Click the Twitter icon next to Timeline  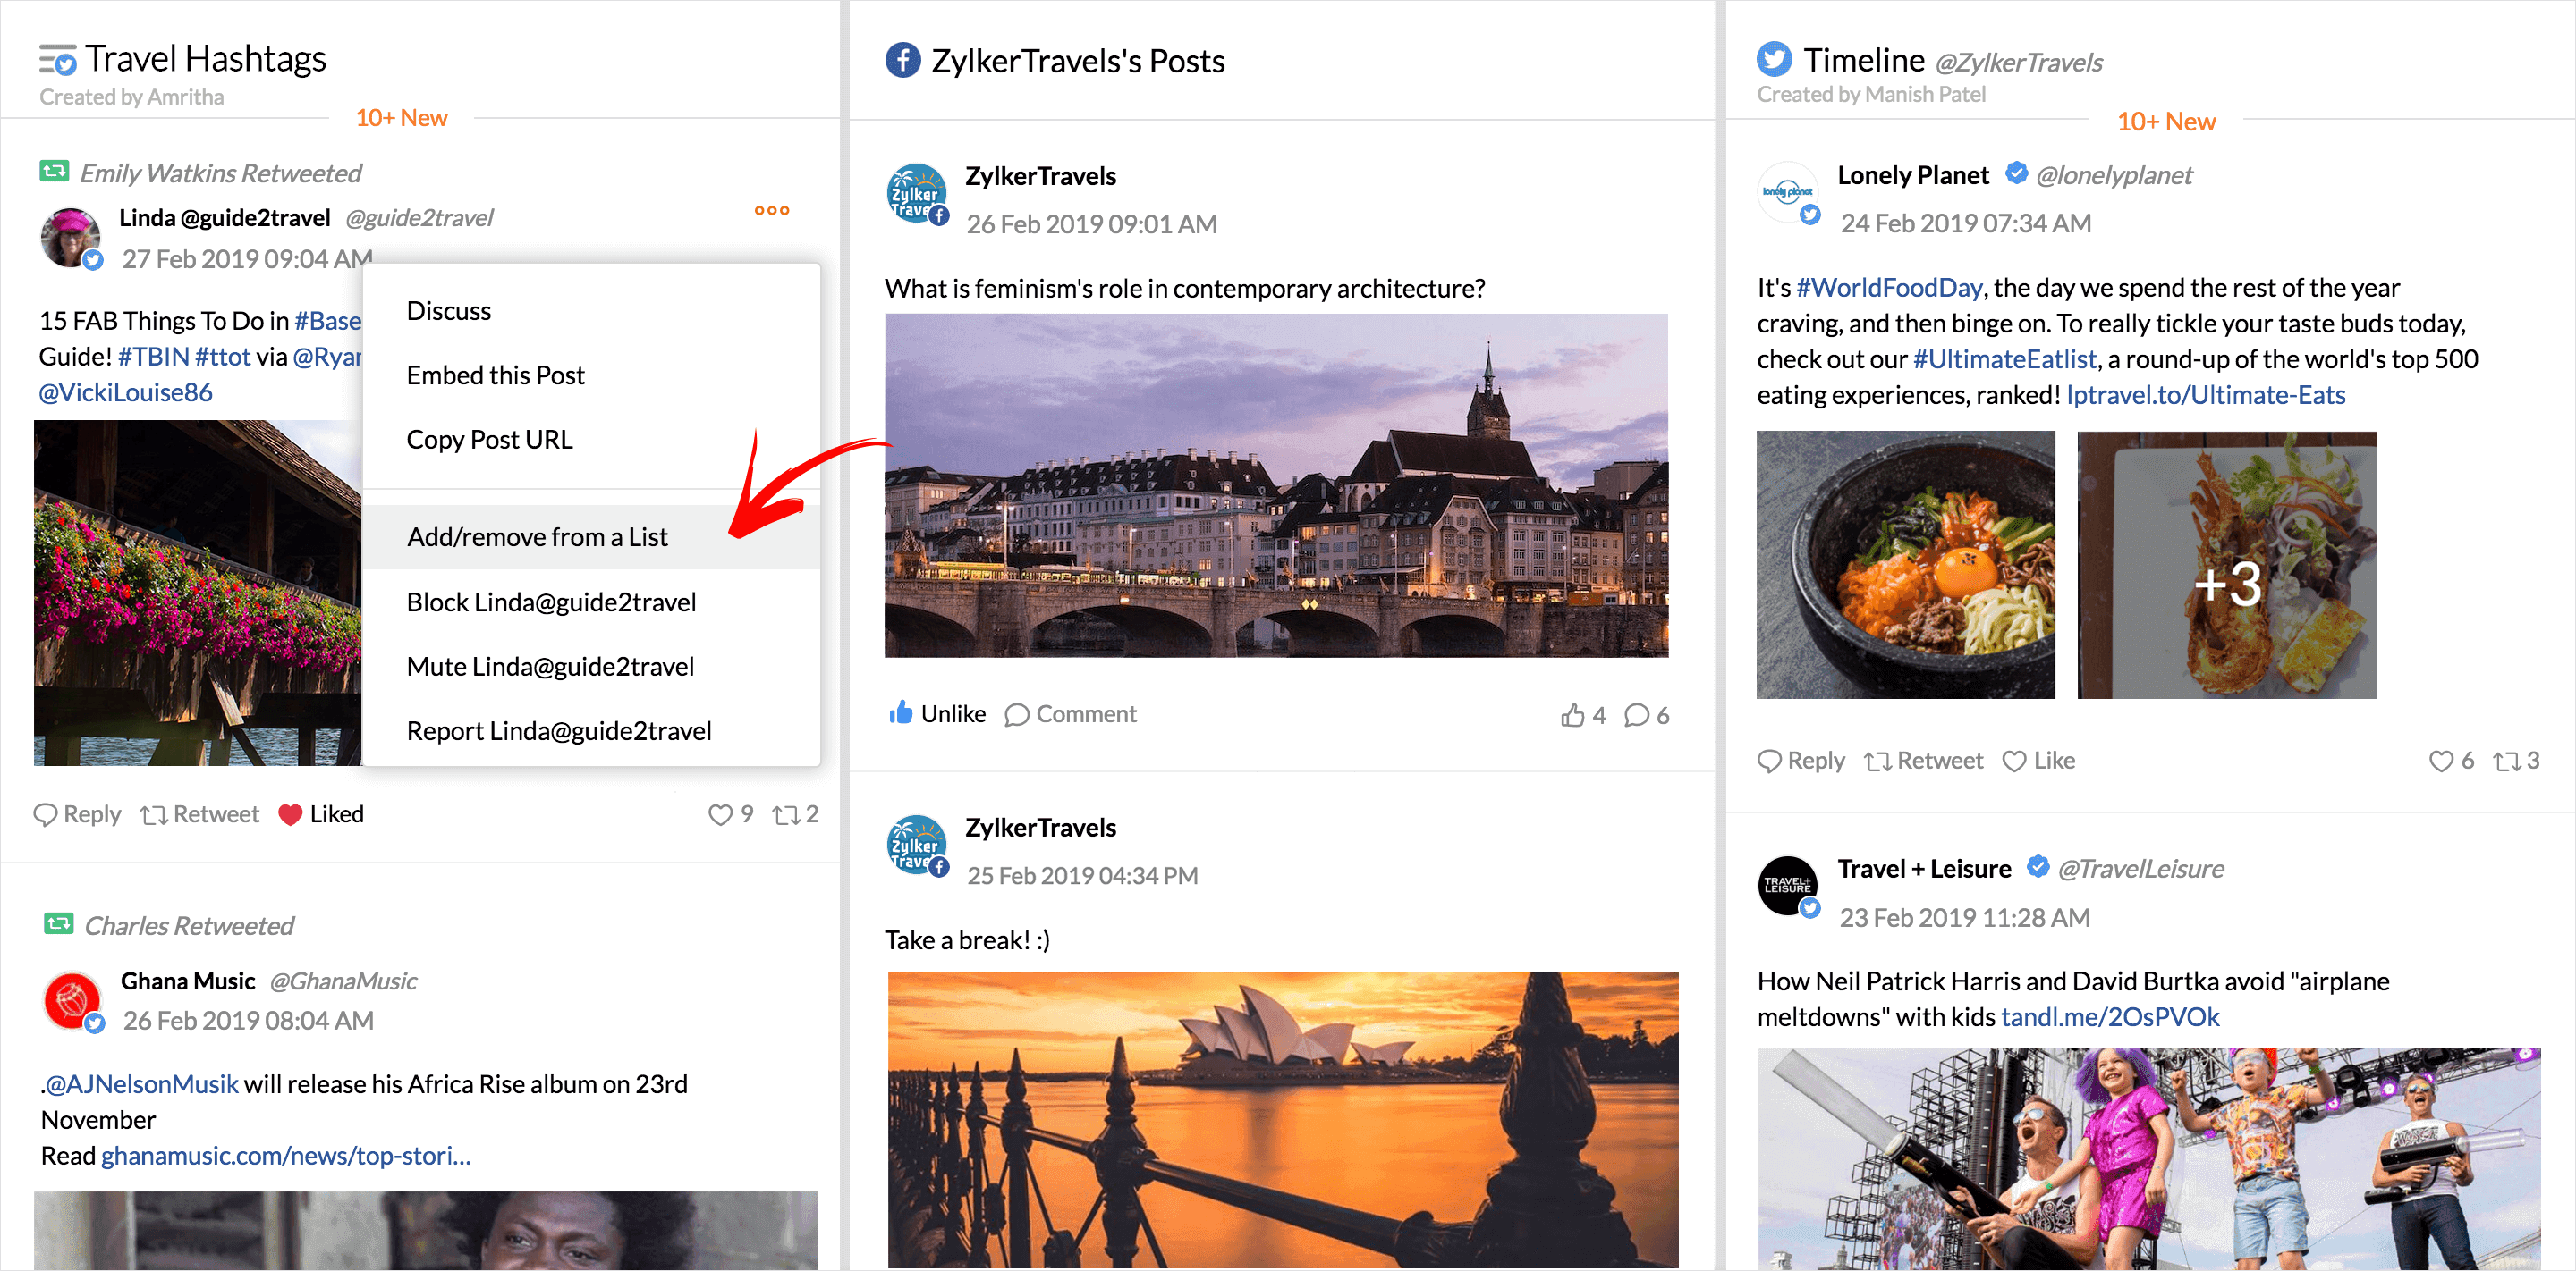(x=1774, y=60)
